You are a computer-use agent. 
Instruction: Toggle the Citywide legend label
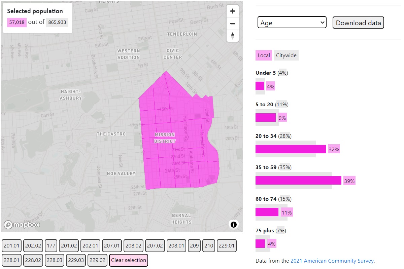point(286,55)
